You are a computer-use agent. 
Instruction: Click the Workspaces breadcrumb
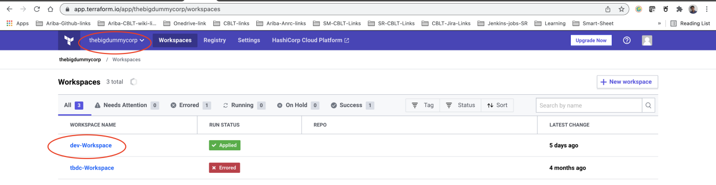(x=126, y=60)
